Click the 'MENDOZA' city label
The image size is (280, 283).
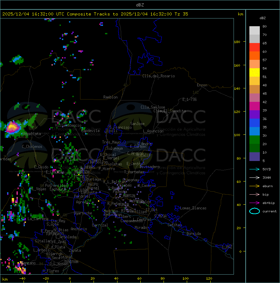[x=82, y=171]
